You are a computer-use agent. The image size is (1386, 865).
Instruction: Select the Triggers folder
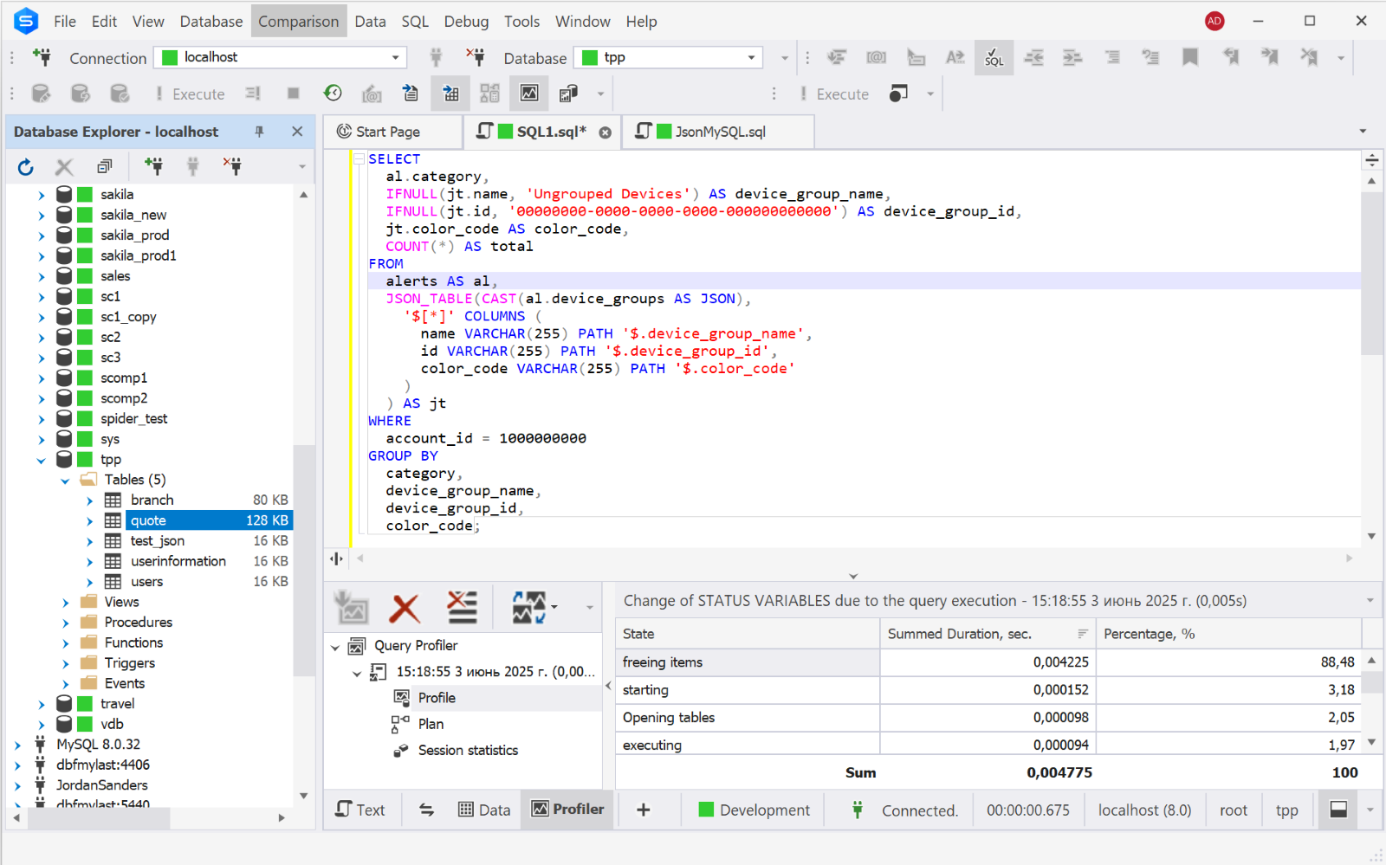[x=130, y=663]
